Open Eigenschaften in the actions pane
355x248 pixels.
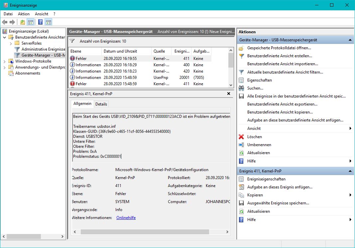260,80
